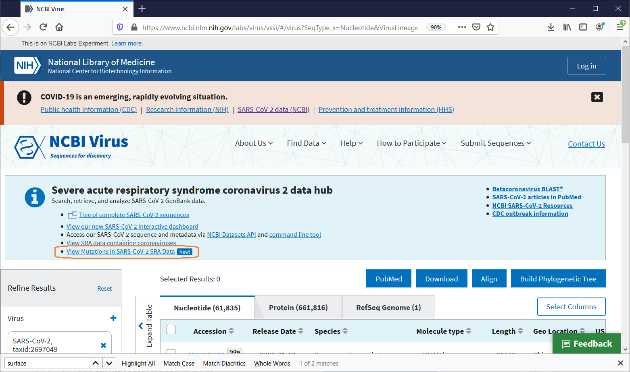Click the 90% zoom level indicator
The width and height of the screenshot is (630, 372).
click(436, 27)
